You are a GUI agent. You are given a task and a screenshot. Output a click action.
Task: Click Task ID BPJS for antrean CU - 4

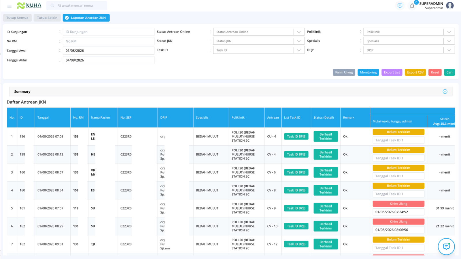click(296, 137)
